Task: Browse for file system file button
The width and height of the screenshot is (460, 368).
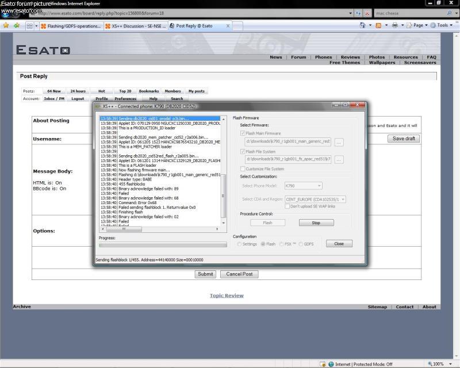Action: (339, 160)
